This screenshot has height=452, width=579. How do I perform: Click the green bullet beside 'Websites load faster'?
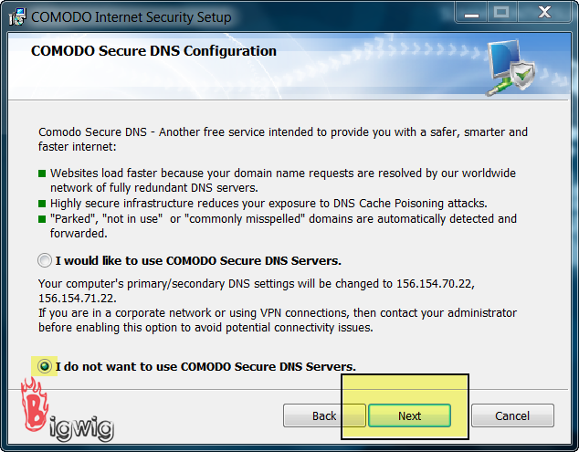click(x=42, y=173)
